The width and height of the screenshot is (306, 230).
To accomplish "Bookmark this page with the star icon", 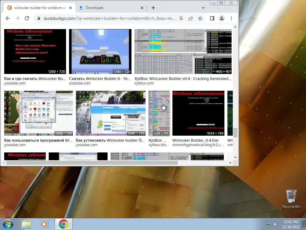I will tap(200, 18).
